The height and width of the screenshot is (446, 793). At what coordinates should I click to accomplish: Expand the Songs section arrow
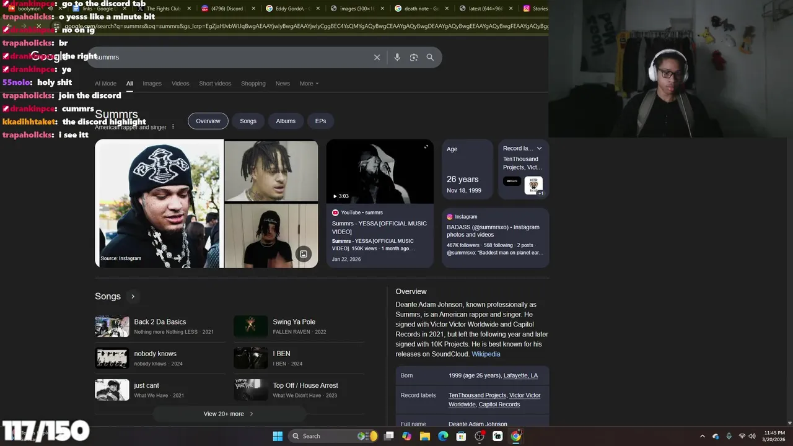(133, 297)
